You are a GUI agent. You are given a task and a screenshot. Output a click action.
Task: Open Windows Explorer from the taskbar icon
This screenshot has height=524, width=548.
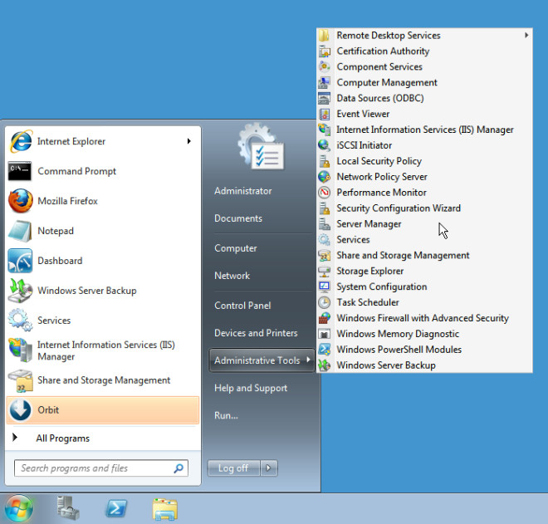tap(165, 509)
